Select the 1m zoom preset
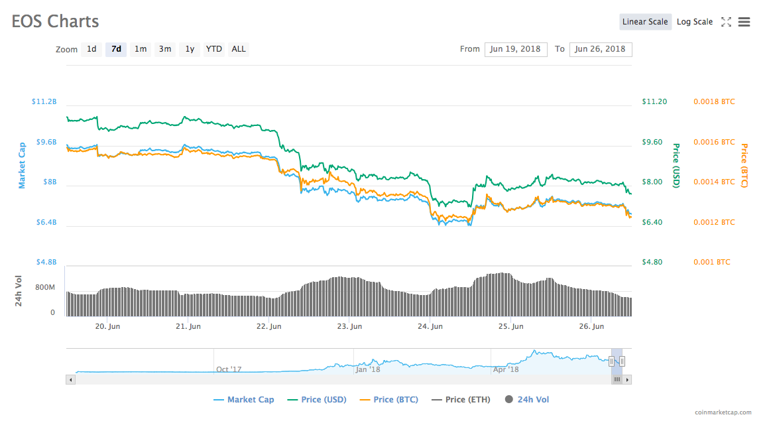This screenshot has height=427, width=771. click(141, 48)
